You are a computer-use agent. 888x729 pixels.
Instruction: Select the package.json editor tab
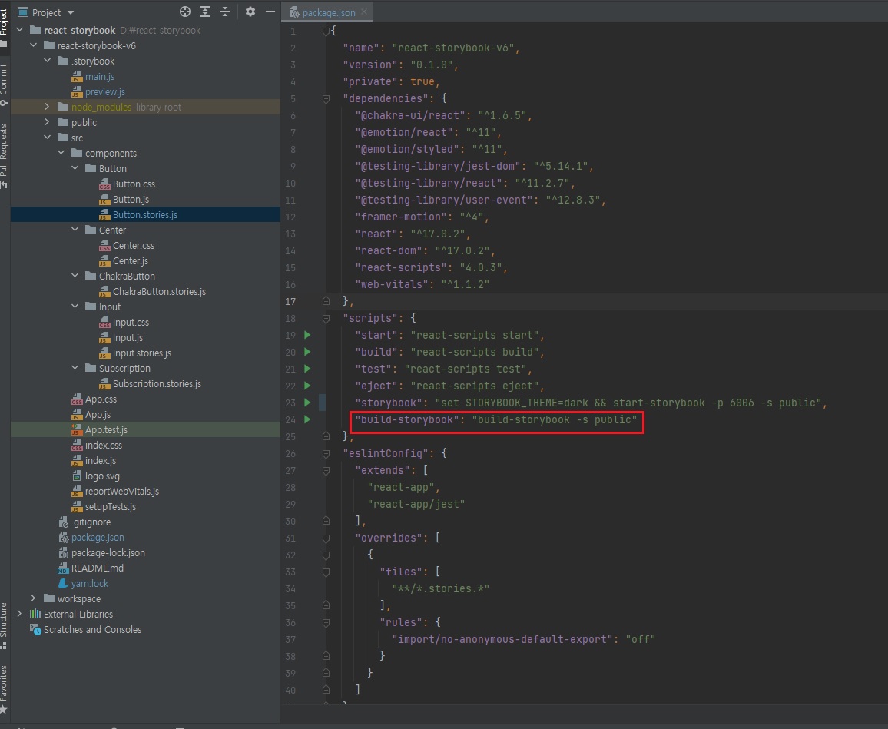(329, 12)
